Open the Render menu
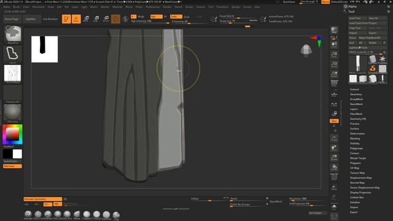Viewport: 393px width, 221px height. click(167, 7)
